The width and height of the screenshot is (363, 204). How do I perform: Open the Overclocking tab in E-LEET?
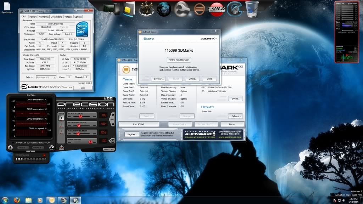tap(56, 17)
